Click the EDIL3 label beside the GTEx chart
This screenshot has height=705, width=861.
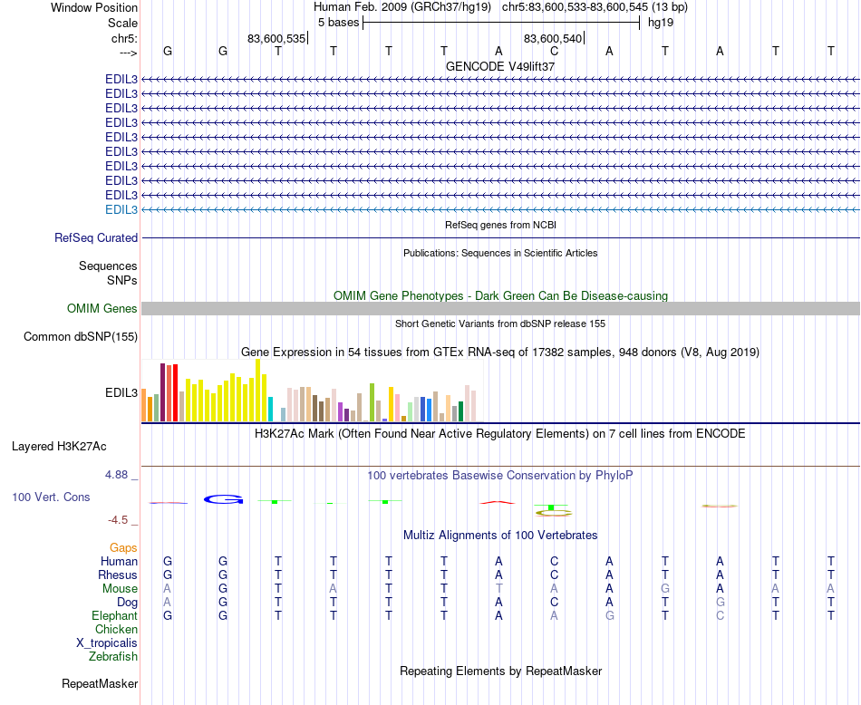[x=121, y=393]
